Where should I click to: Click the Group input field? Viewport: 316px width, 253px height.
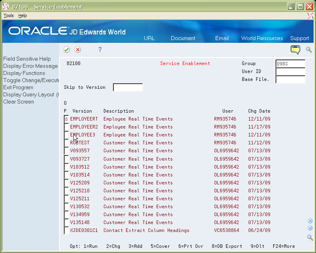click(290, 64)
